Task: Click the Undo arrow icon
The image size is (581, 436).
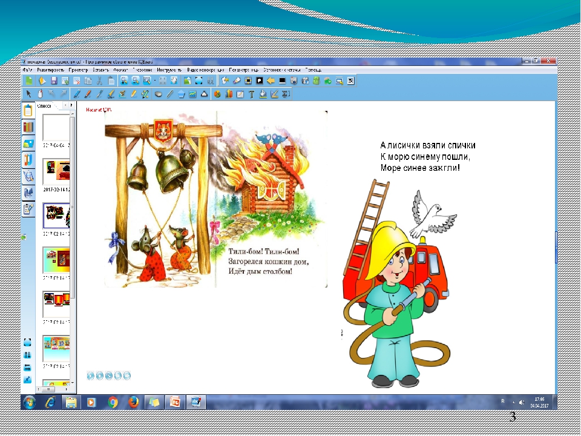Action: pyautogui.click(x=52, y=94)
